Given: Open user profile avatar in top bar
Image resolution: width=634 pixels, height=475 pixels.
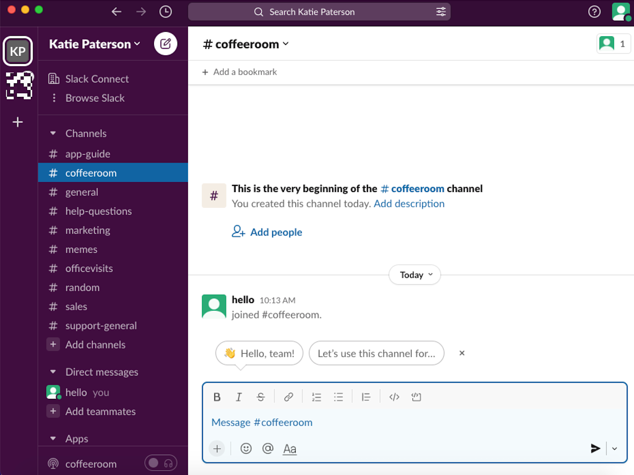Looking at the screenshot, I should click(x=620, y=12).
